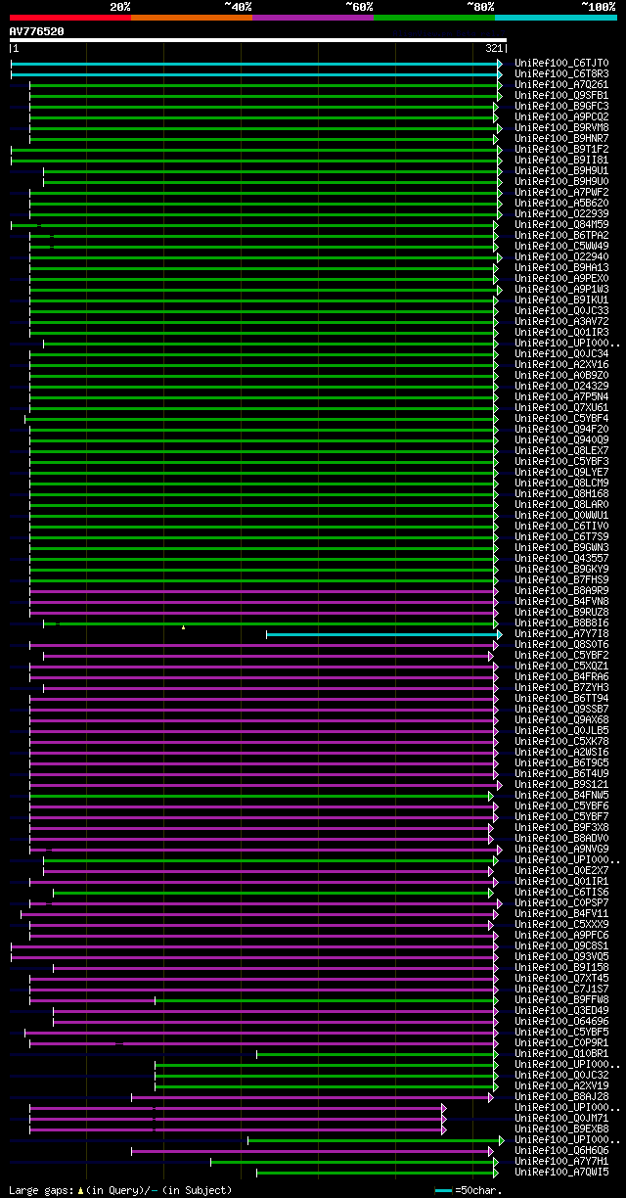Select the UniRef100_B4FNW5 label

tap(561, 796)
